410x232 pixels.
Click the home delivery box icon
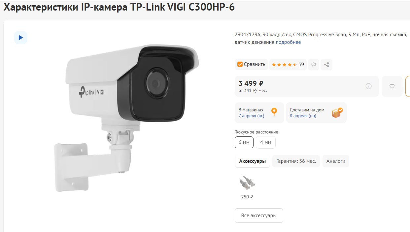(x=337, y=113)
